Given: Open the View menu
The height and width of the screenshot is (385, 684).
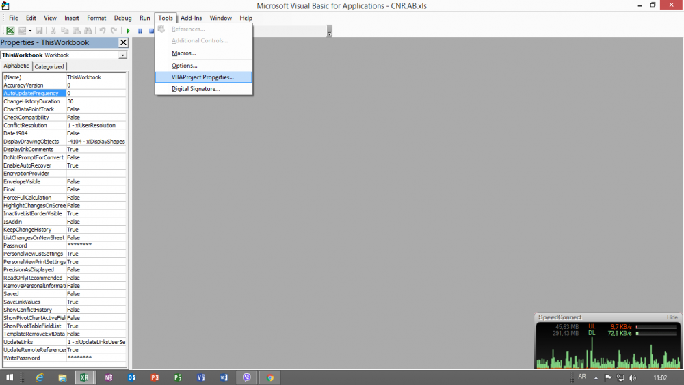Looking at the screenshot, I should coord(50,18).
